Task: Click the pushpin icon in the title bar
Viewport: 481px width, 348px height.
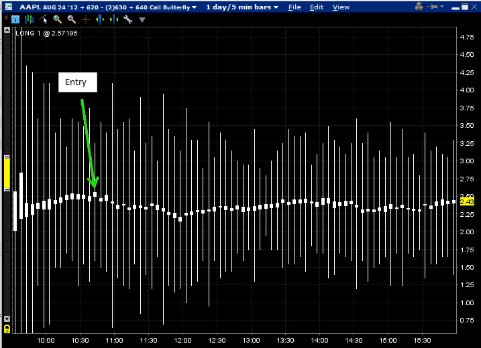Action: click(x=433, y=7)
